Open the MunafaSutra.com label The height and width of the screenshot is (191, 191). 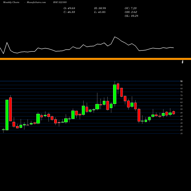(36, 2)
